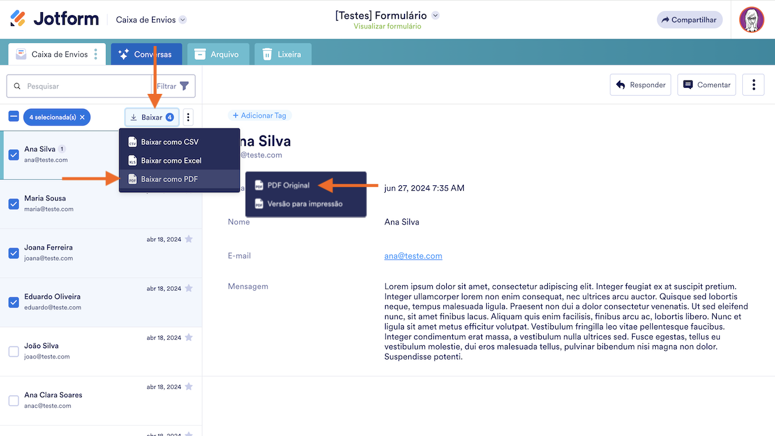Select the Joana Ferreira submission name
This screenshot has height=436, width=775.
pos(48,248)
